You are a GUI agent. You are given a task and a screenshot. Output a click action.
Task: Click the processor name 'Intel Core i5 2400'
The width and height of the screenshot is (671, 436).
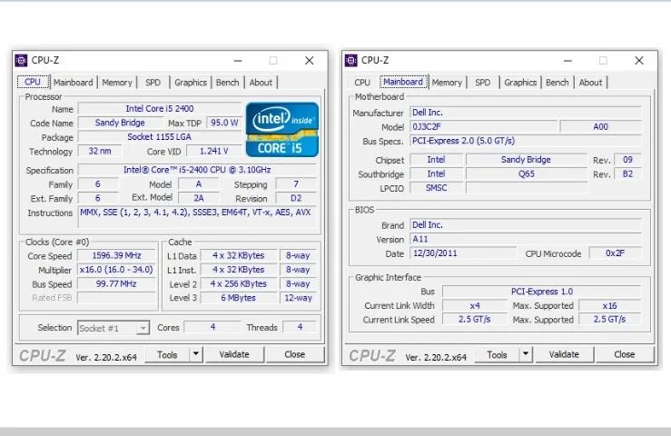(160, 109)
